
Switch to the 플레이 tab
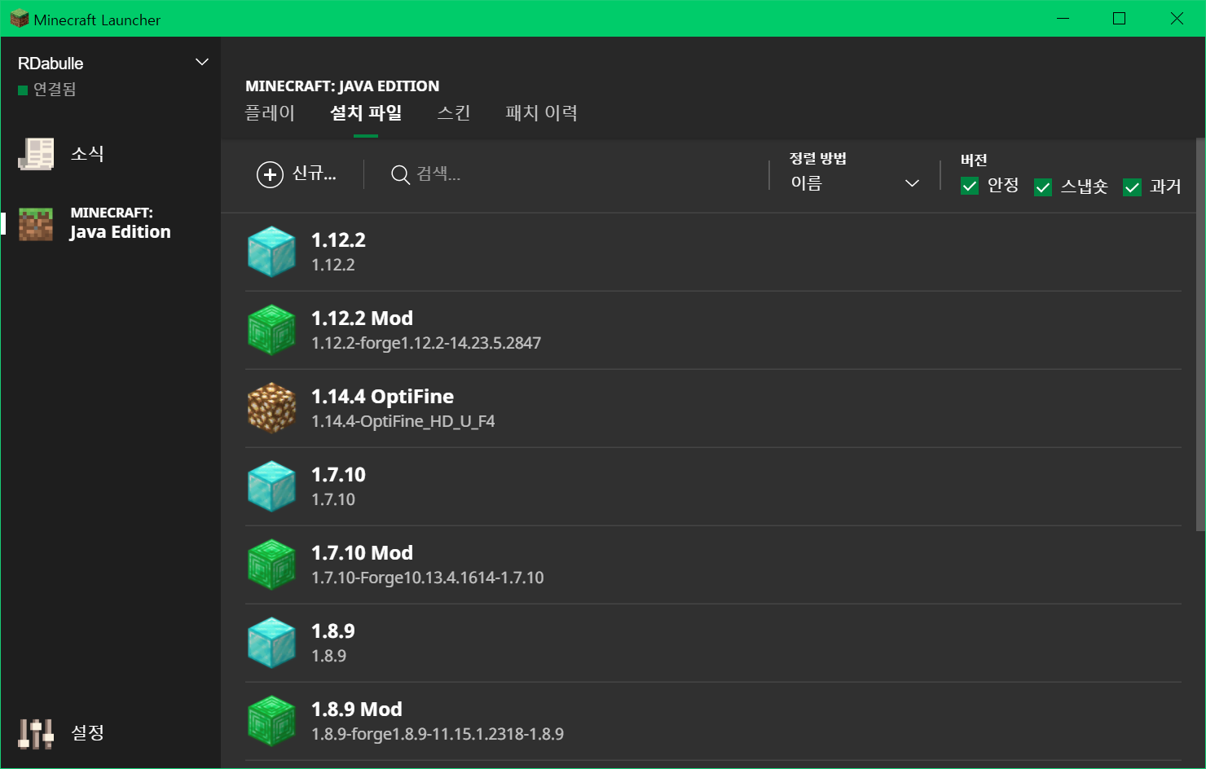pyautogui.click(x=270, y=112)
